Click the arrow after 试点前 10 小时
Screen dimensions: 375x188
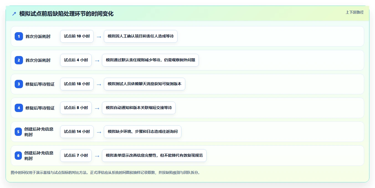(x=99, y=37)
